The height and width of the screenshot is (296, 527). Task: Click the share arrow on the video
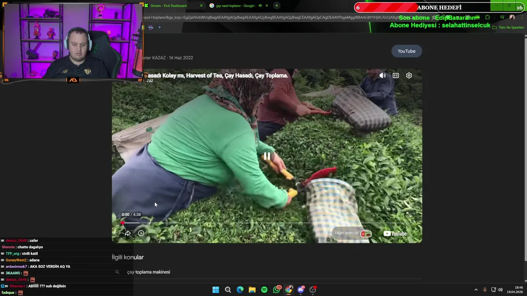(x=128, y=233)
